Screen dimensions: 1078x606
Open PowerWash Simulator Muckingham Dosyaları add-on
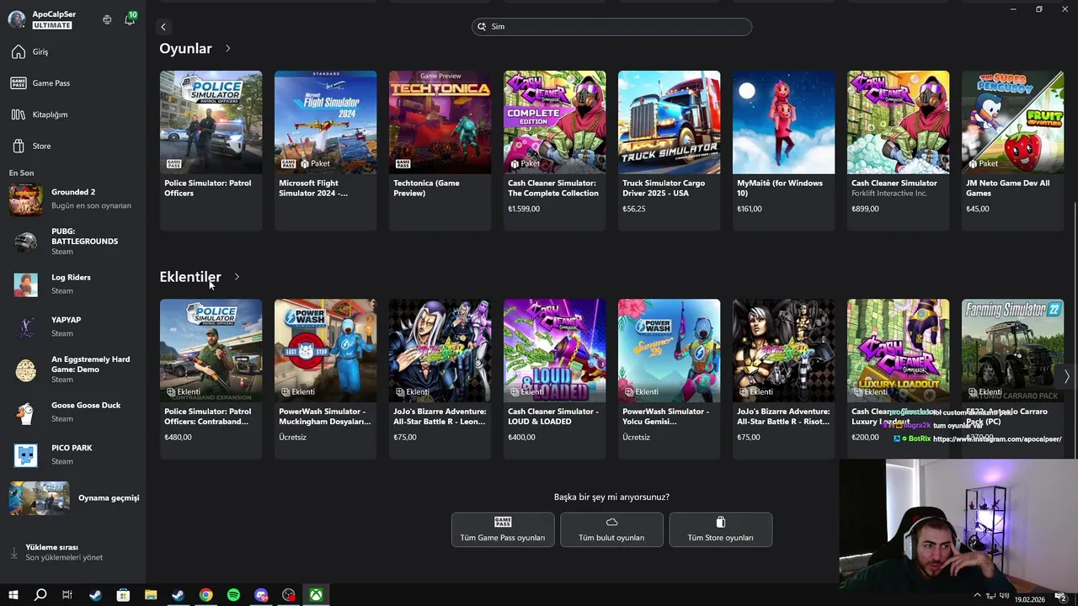[325, 379]
